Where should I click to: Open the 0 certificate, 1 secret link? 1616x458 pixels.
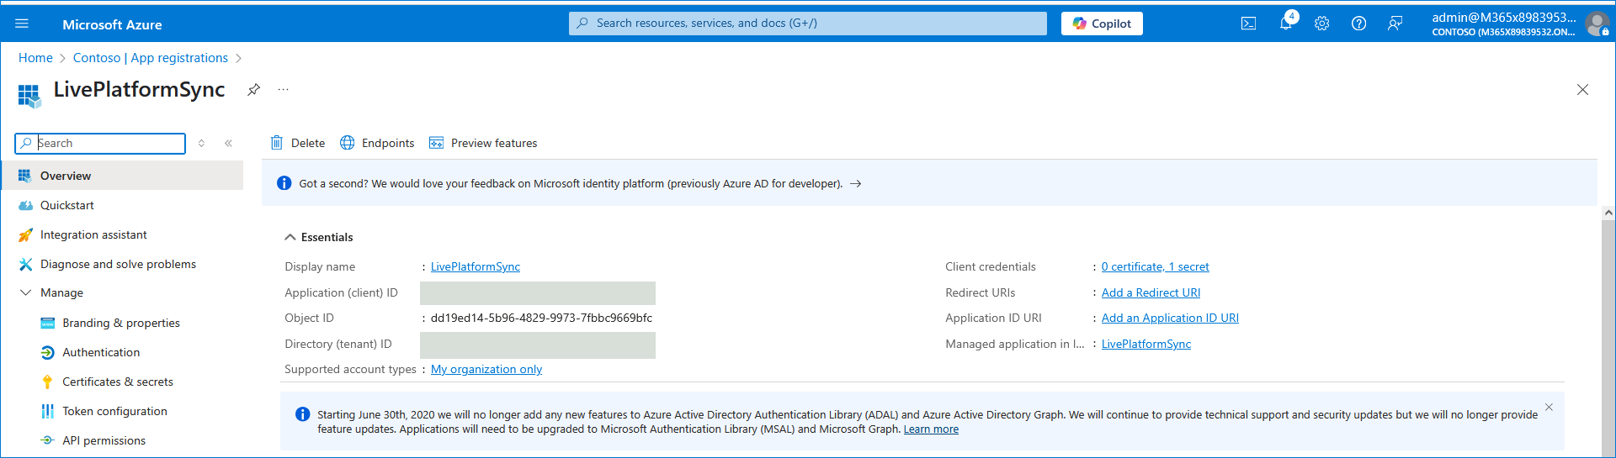(x=1155, y=266)
